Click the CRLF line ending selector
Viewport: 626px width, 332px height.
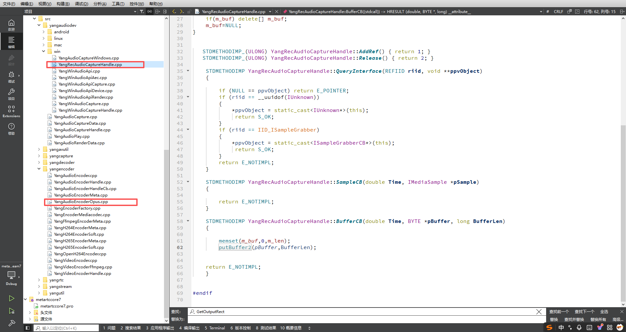coord(558,11)
